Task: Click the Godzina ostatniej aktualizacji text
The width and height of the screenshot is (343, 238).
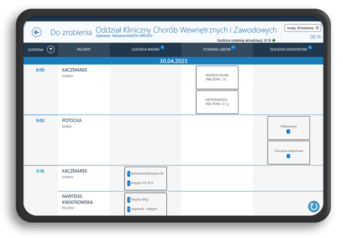Action: pos(244,41)
